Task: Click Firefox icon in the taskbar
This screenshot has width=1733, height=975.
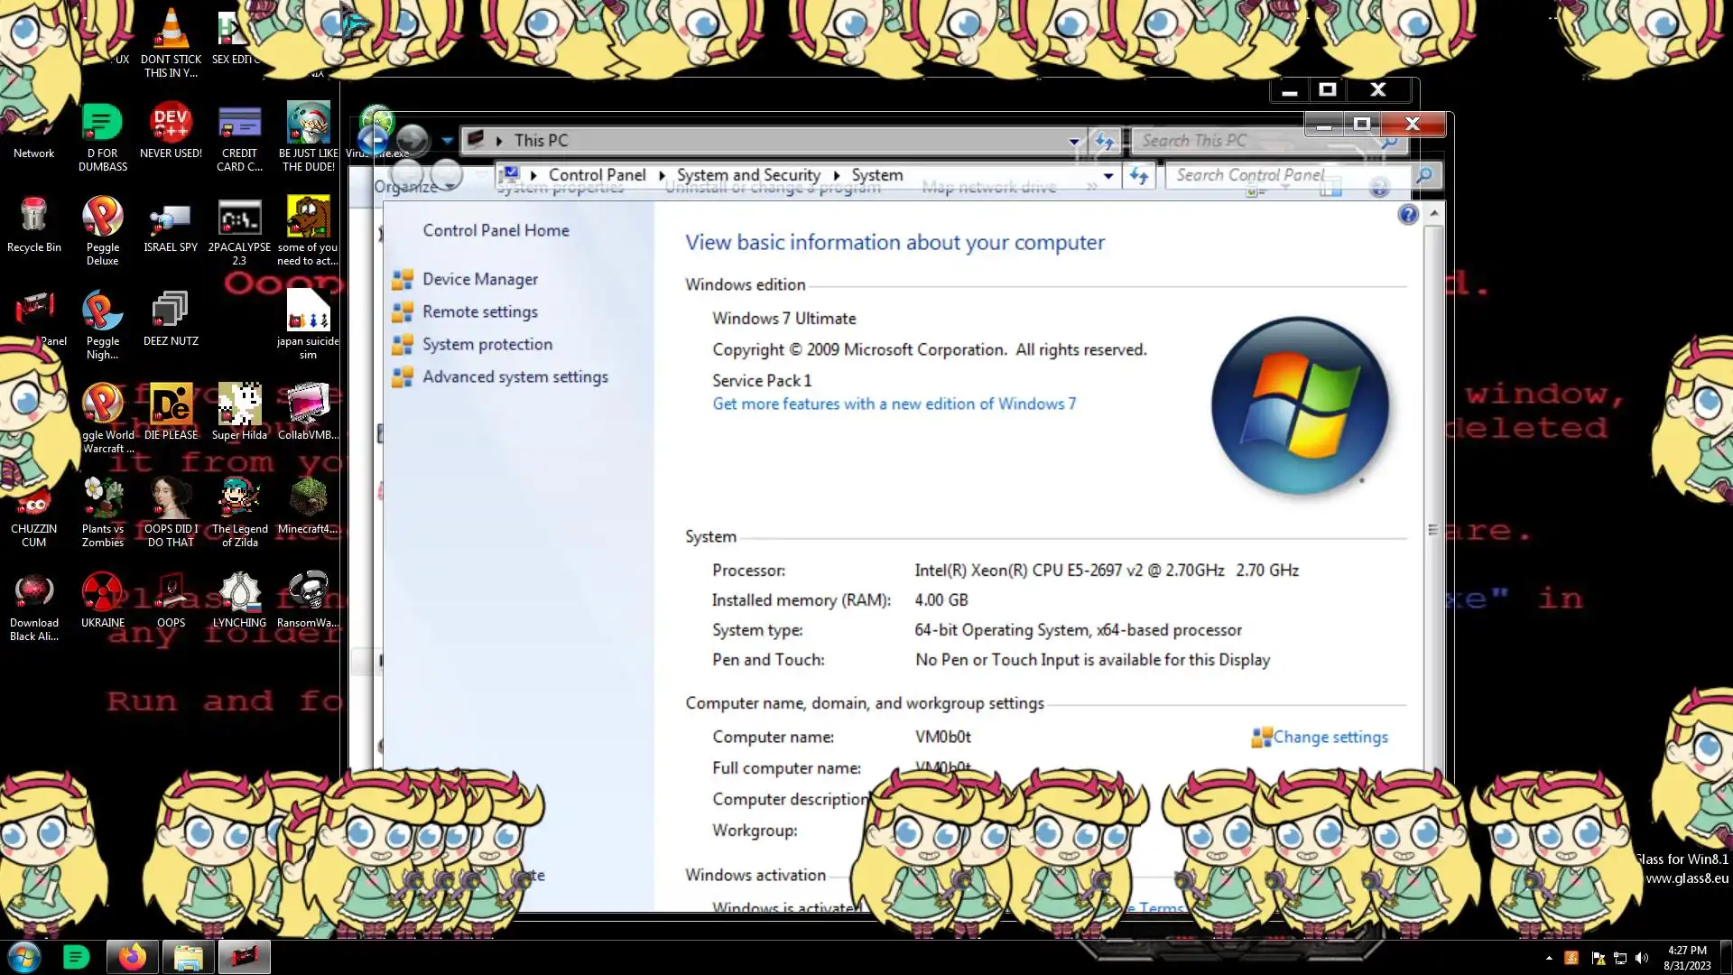Action: point(133,957)
